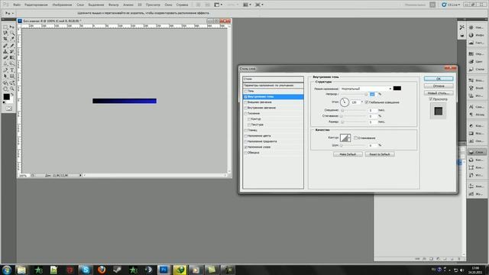Open the document status bar arrow
This screenshot has width=489, height=275.
click(80, 176)
